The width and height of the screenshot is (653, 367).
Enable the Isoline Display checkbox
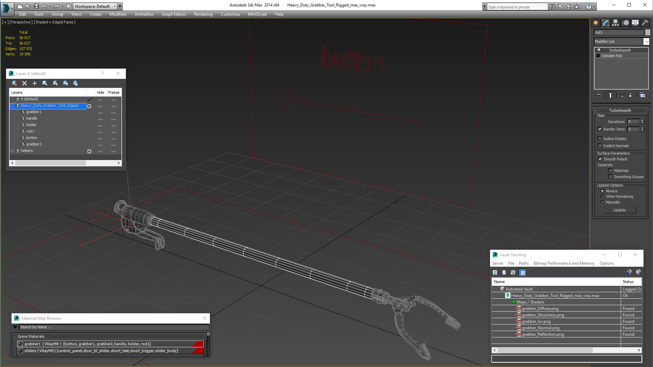[600, 139]
